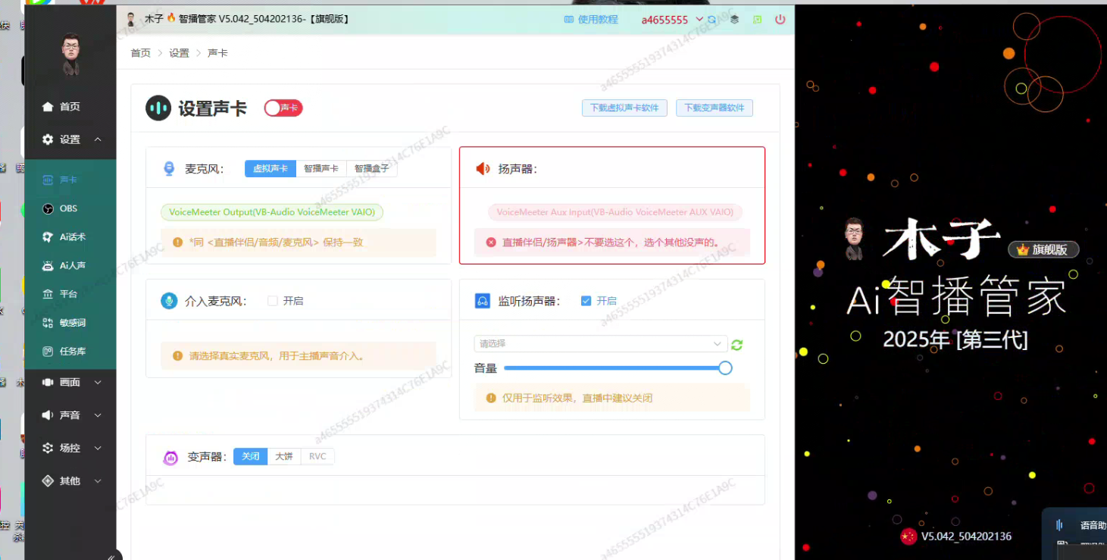Click the 设置声卡 audio wave logo icon
This screenshot has width=1107, height=560.
coord(158,108)
